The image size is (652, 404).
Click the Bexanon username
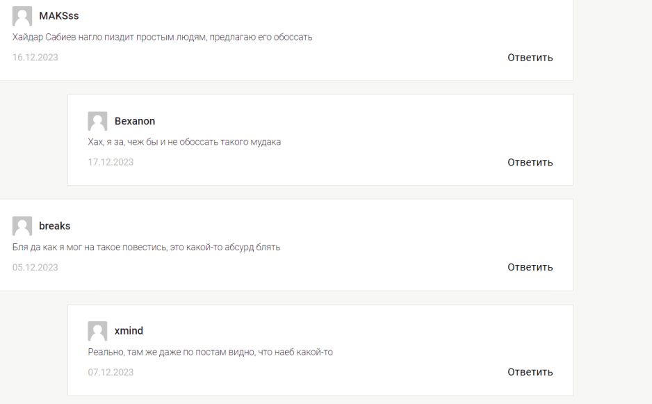[x=135, y=121]
